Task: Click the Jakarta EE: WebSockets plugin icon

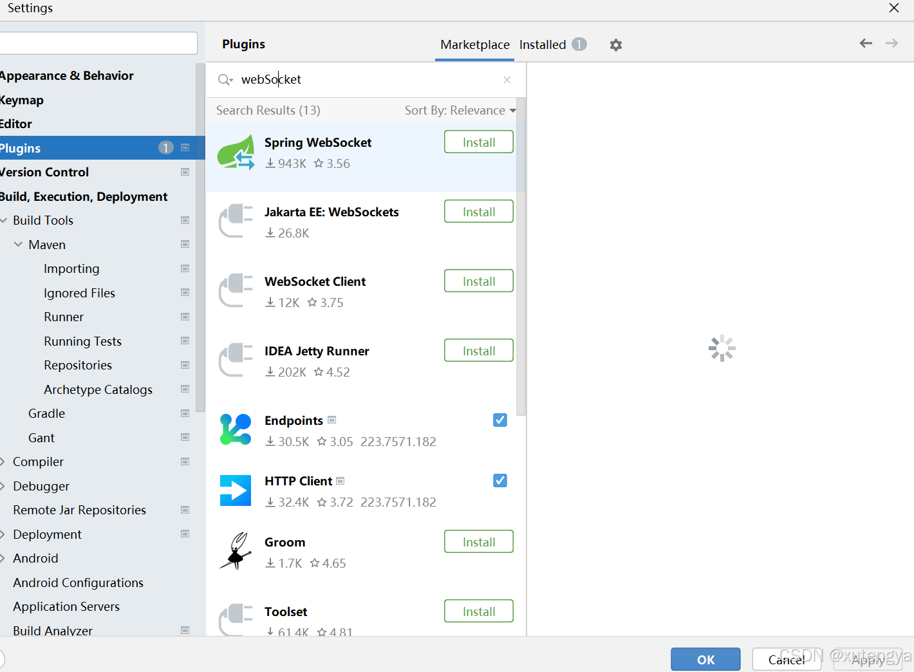Action: 236,221
